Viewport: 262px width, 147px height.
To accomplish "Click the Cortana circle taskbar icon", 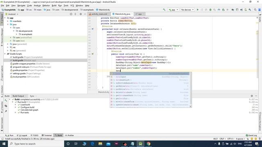I will coord(68,144).
